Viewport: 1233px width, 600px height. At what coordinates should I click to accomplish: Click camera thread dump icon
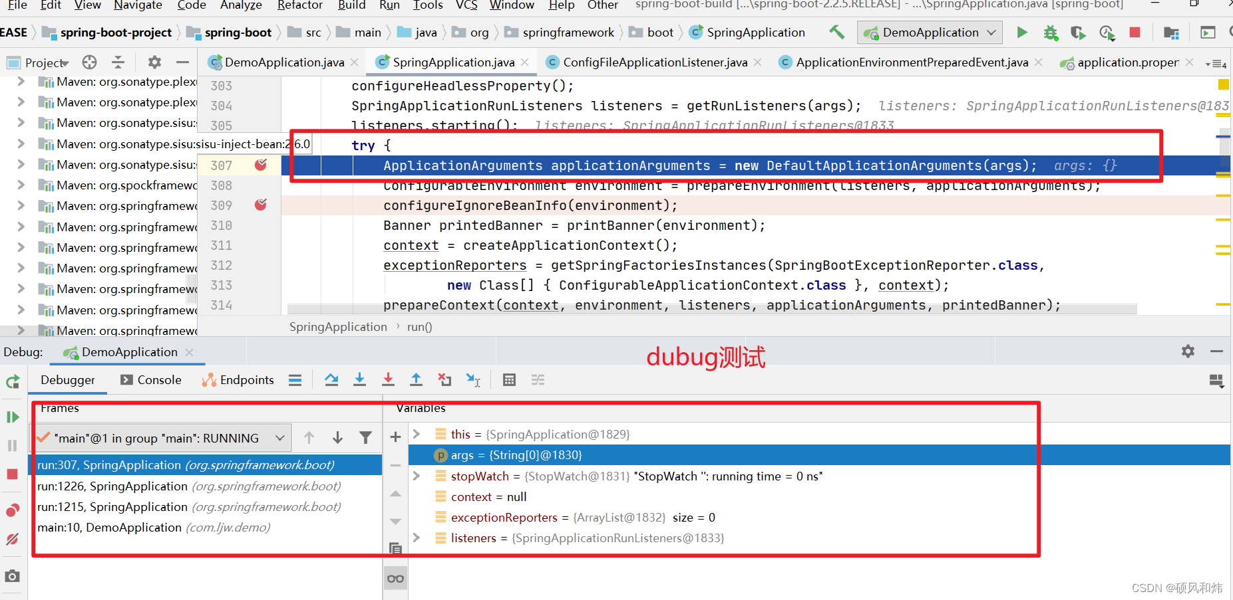(x=13, y=576)
